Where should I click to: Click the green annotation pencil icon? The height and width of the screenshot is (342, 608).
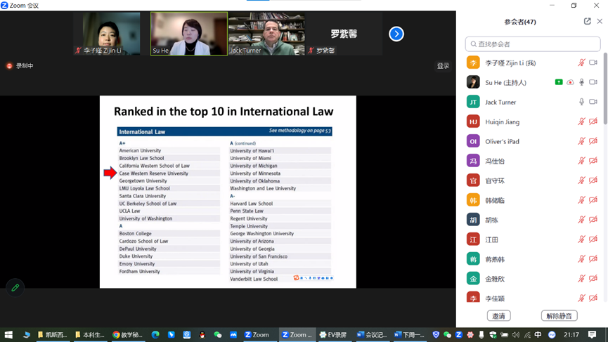pos(15,288)
